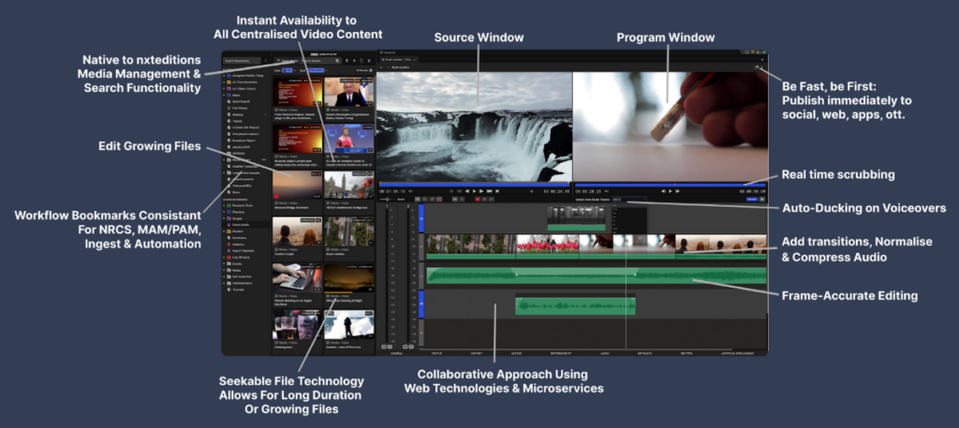Click the upload icon in asset toolbar
This screenshot has height=428, width=959.
[347, 61]
